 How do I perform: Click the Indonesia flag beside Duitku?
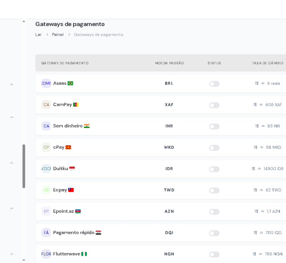pos(72,168)
